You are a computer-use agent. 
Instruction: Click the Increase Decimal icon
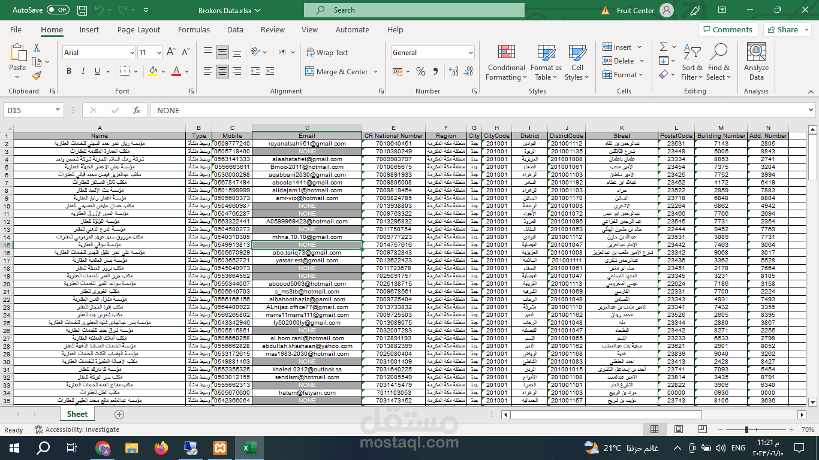coord(453,72)
